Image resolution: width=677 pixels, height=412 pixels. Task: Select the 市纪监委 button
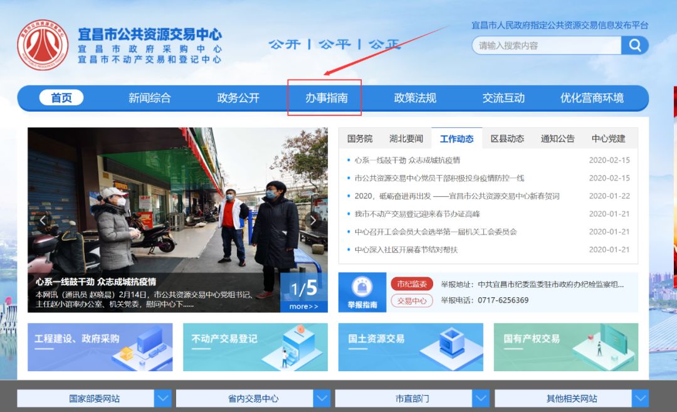tap(412, 283)
